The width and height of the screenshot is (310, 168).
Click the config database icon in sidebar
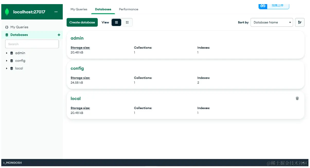click(12, 61)
